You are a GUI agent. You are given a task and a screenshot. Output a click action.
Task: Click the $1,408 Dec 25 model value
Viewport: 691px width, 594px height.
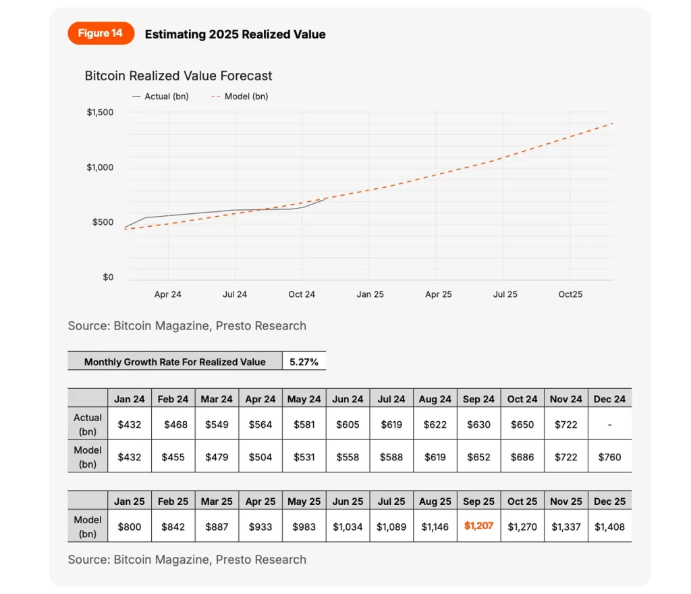tap(609, 526)
